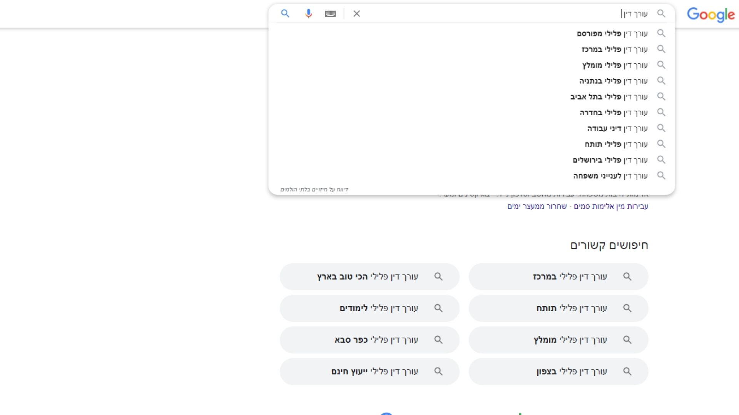Select suggestion עורך דין פלילי בירושלים
This screenshot has height=415, width=739.
pos(471,159)
